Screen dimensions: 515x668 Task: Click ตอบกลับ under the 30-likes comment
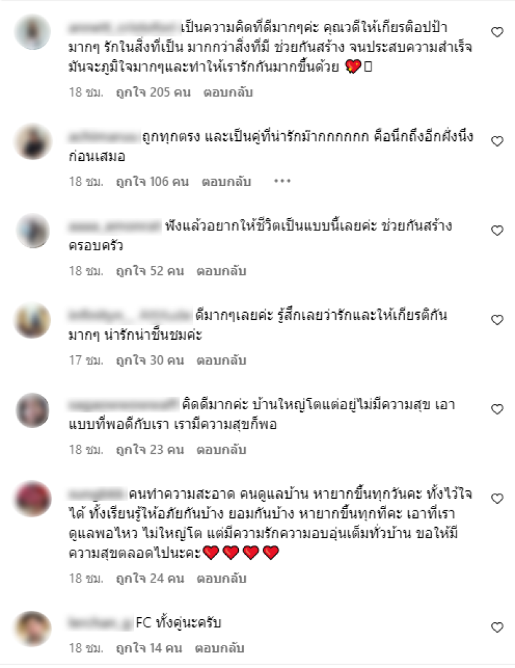coord(221,361)
